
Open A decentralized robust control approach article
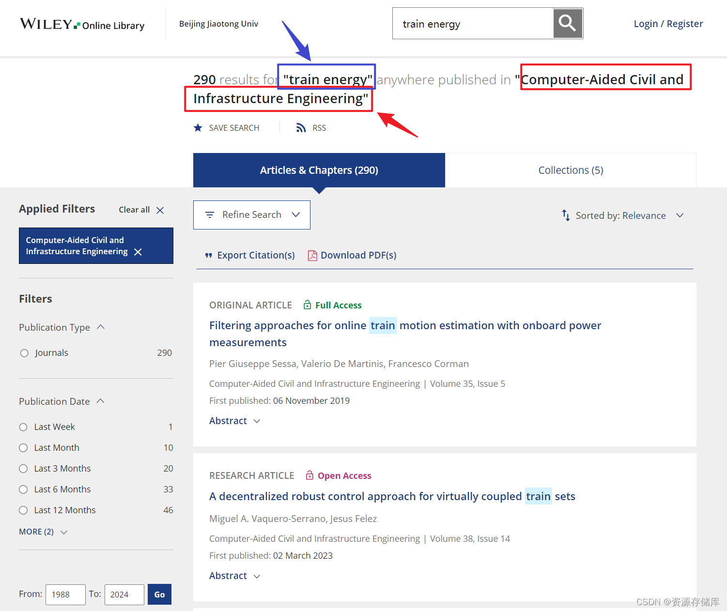(x=392, y=496)
